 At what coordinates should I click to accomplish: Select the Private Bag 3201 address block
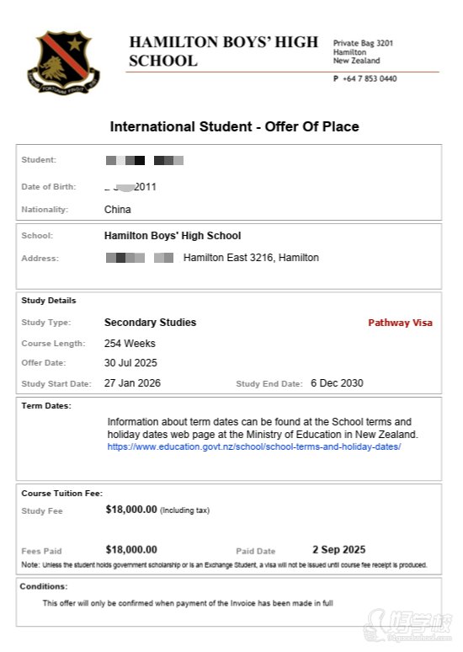click(x=363, y=52)
